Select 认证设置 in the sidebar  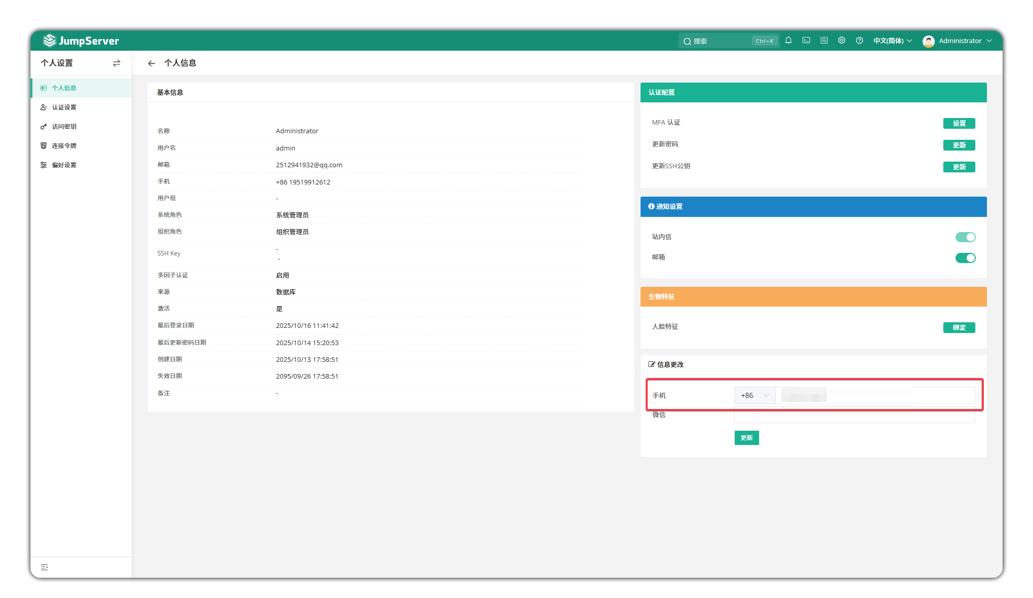pos(64,107)
